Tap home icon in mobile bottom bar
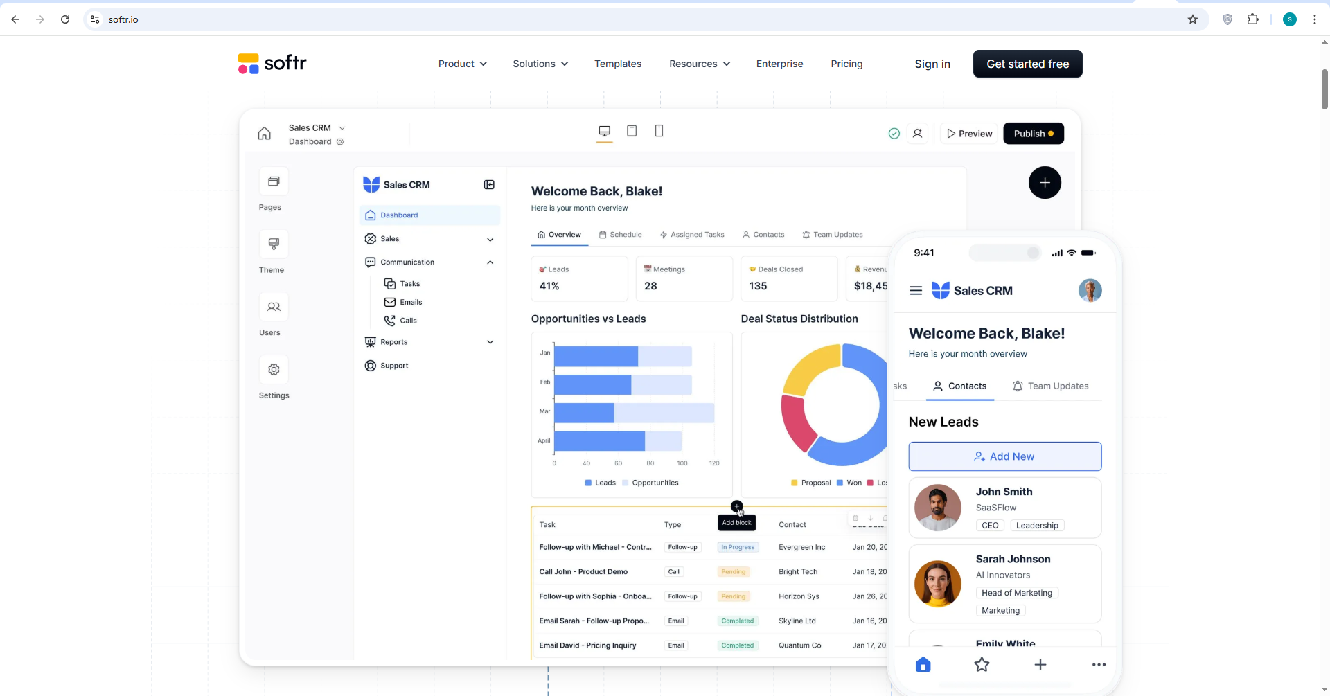This screenshot has height=696, width=1330. pyautogui.click(x=923, y=665)
